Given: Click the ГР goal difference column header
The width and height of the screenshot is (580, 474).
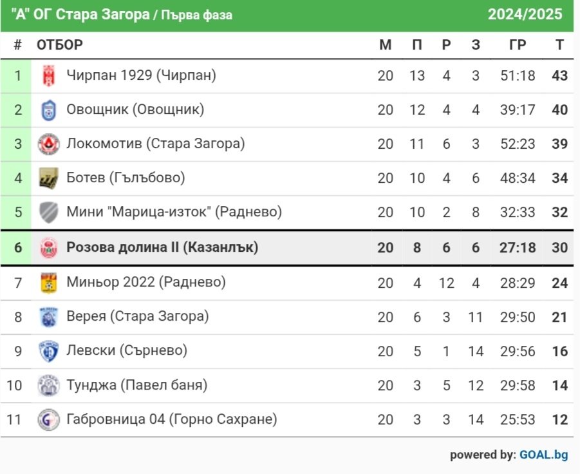Looking at the screenshot, I should pyautogui.click(x=518, y=45).
